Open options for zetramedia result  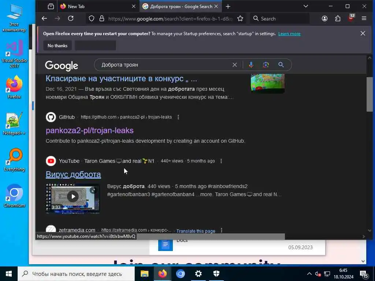(222, 231)
